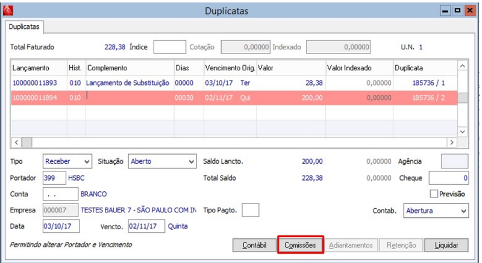482x263 pixels.
Task: Click the Hist. column header
Action: tap(77, 68)
